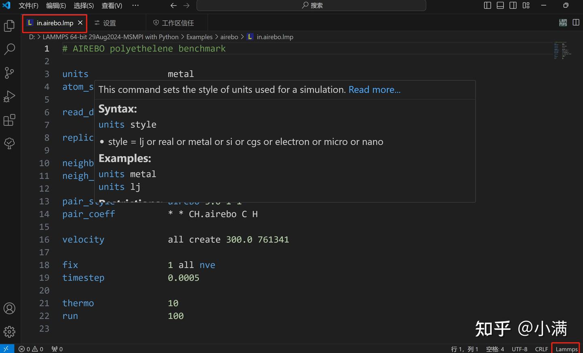Image resolution: width=583 pixels, height=353 pixels.
Task: Open the Extensions view
Action: [9, 120]
